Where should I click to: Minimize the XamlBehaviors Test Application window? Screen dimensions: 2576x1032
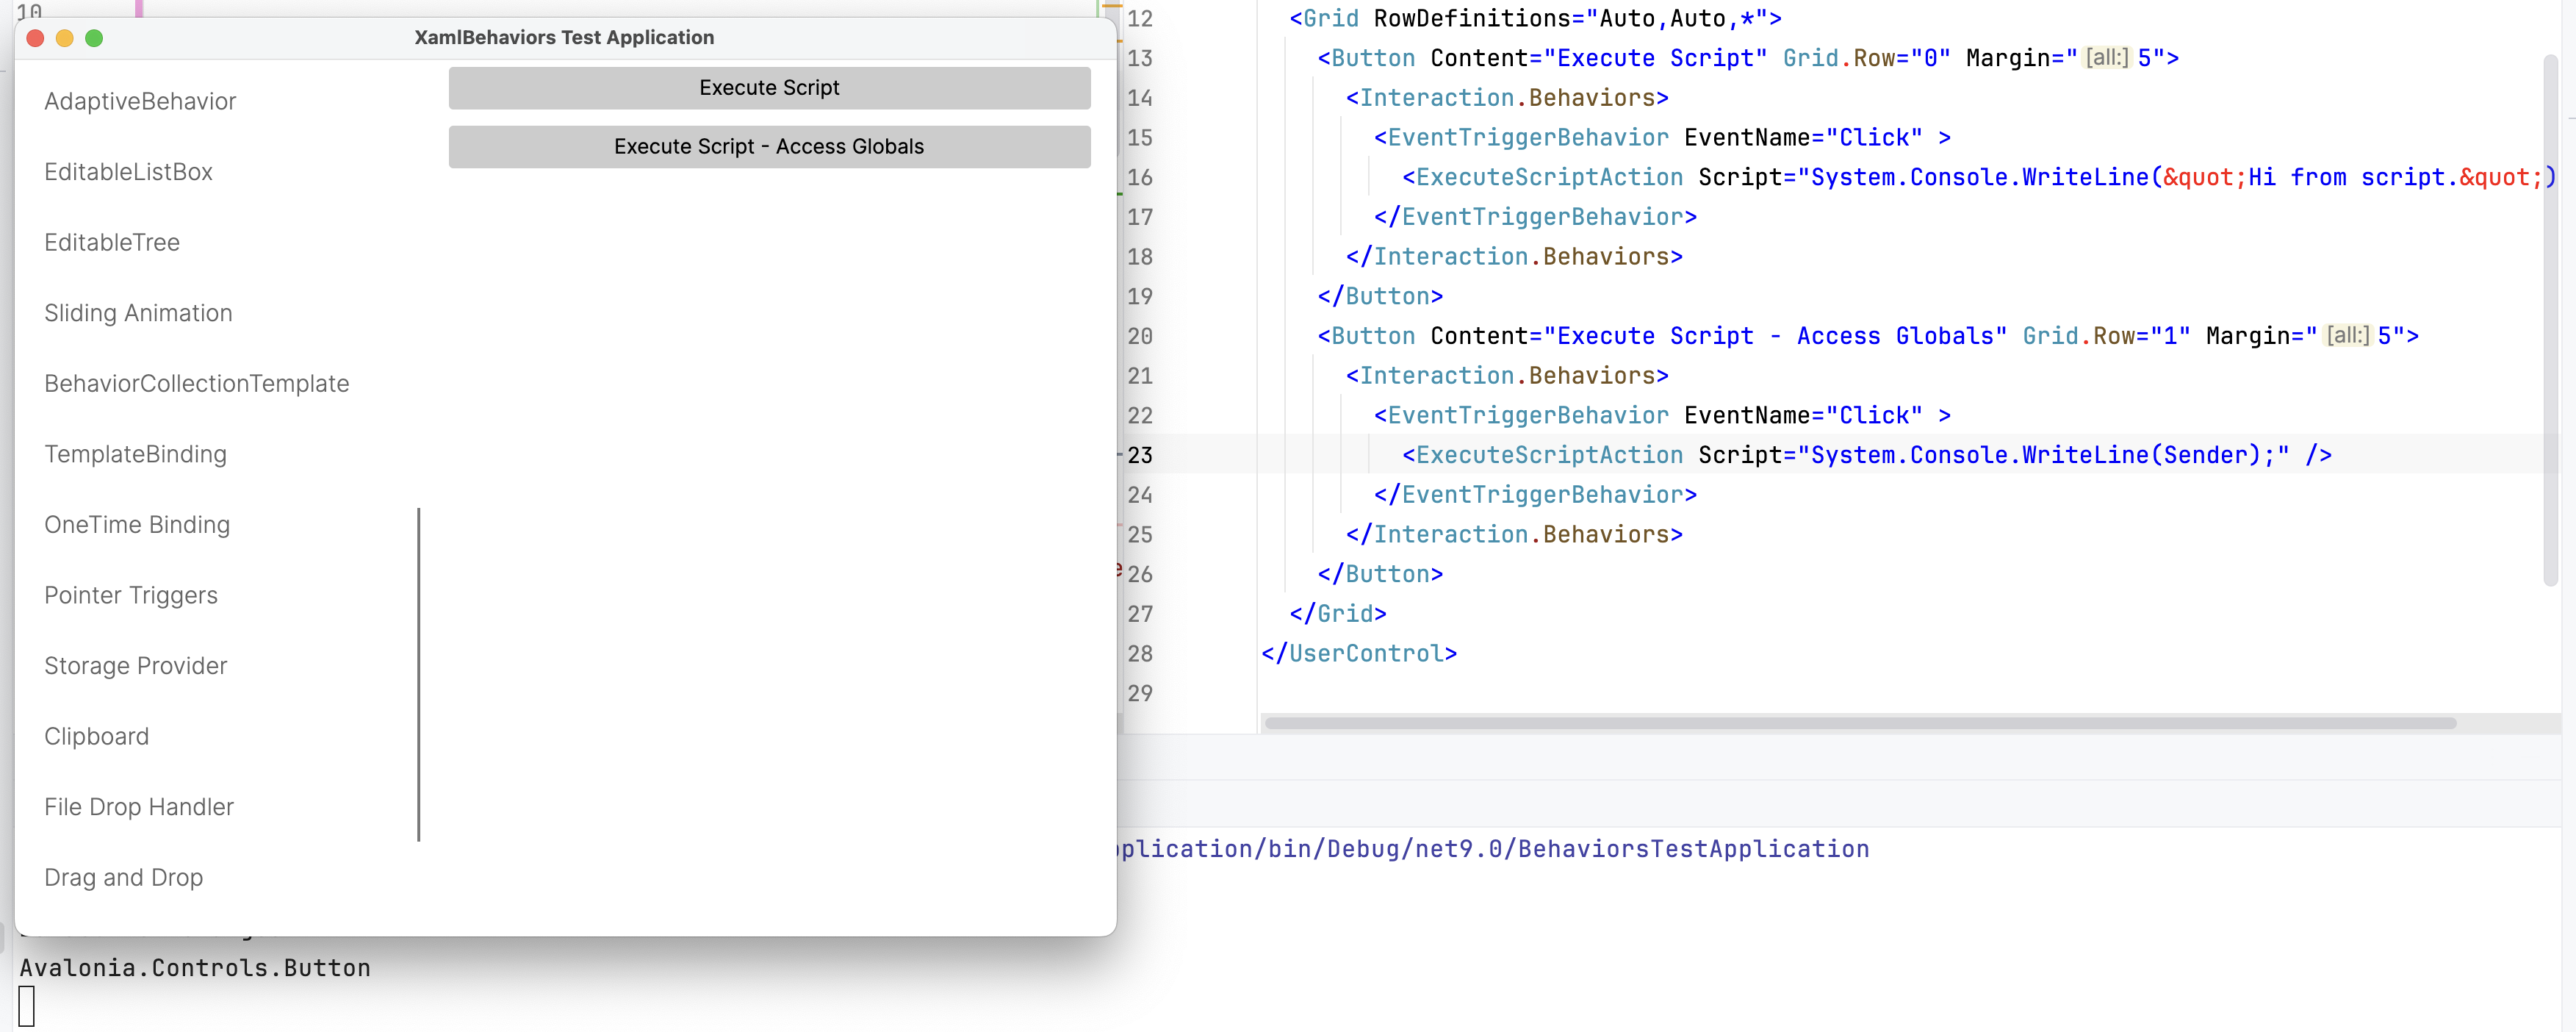[64, 38]
